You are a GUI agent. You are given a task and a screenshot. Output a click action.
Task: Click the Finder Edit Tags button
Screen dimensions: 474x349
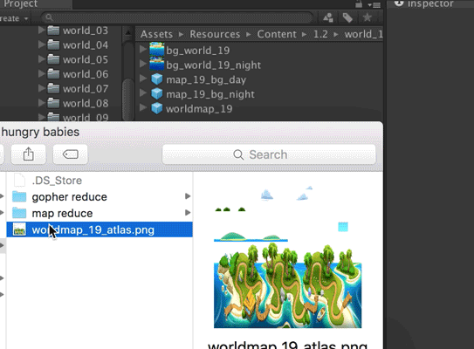point(71,154)
